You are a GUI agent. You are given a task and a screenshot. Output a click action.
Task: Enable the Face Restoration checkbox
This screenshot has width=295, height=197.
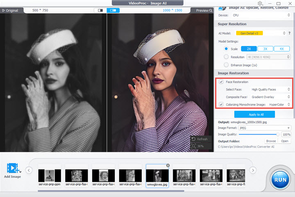click(221, 82)
